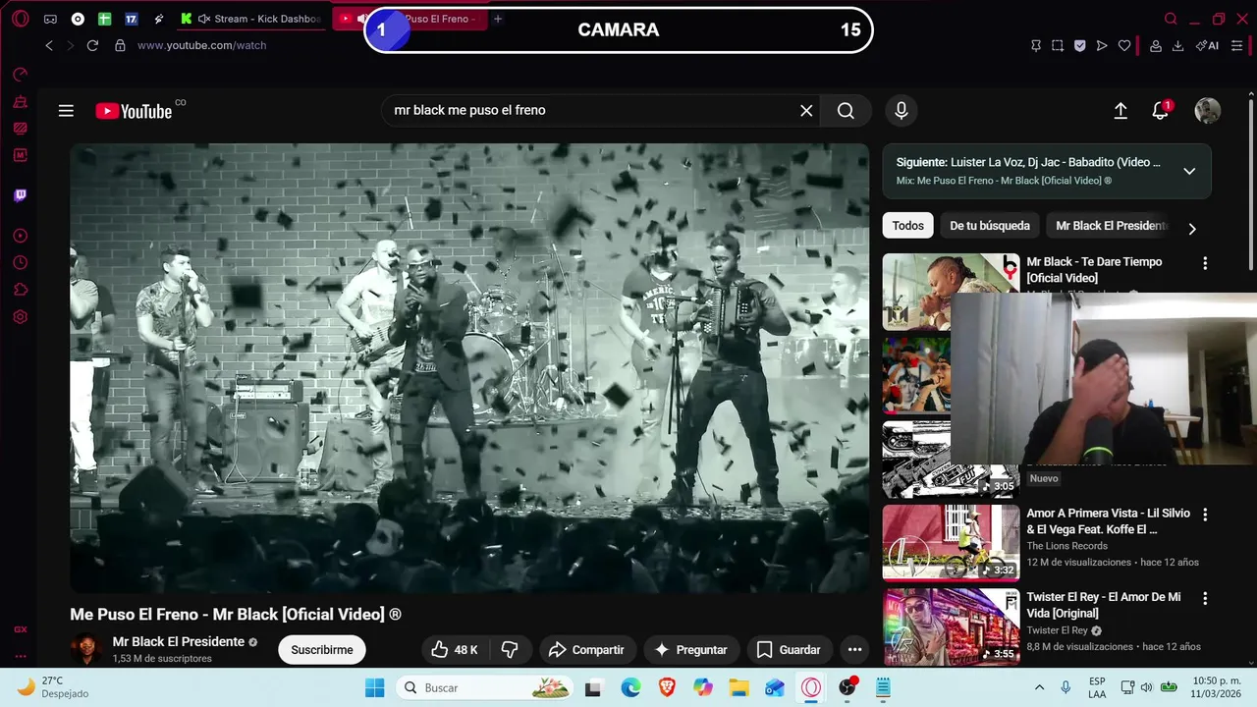The width and height of the screenshot is (1257, 707).
Task: Mute the Stream - Kick Dashboard tab audio
Action: click(x=204, y=19)
